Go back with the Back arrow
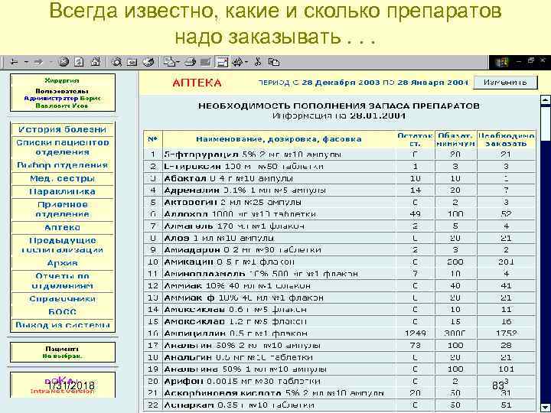The height and width of the screenshot is (413, 551). 14,62
